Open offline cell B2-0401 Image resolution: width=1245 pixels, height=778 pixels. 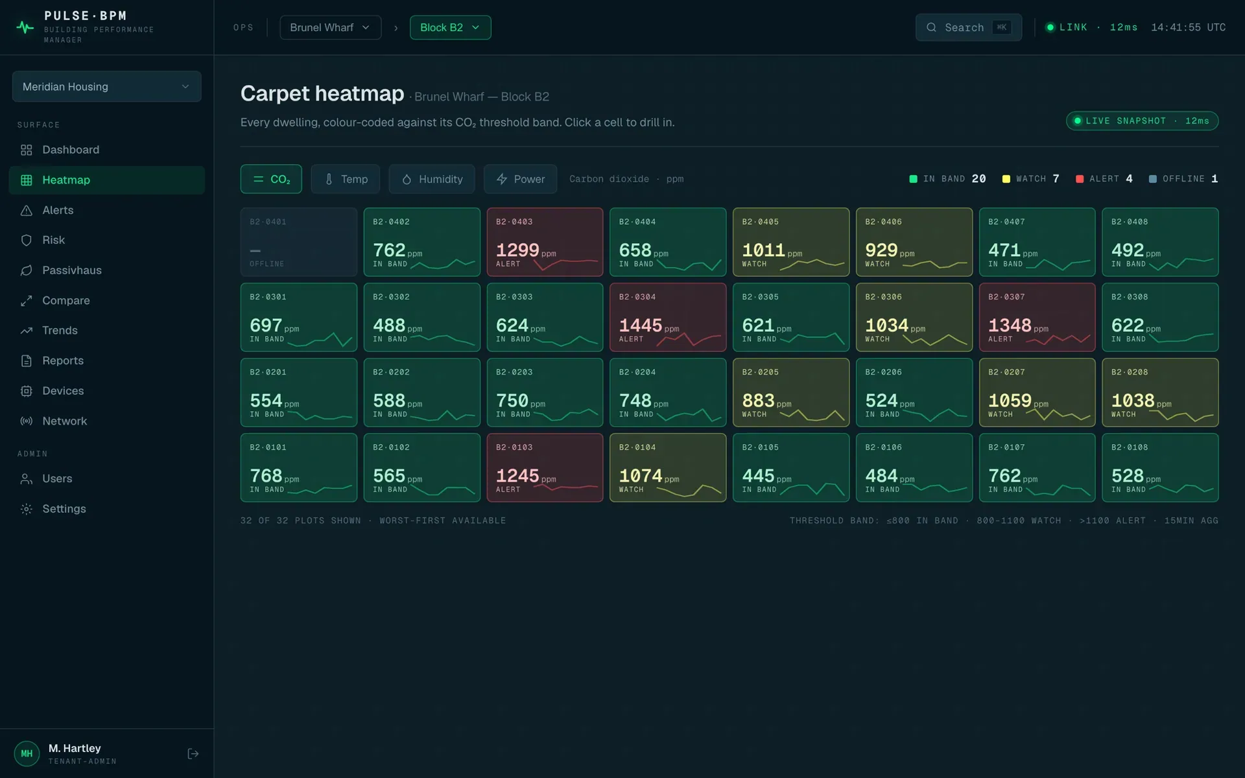pyautogui.click(x=298, y=242)
